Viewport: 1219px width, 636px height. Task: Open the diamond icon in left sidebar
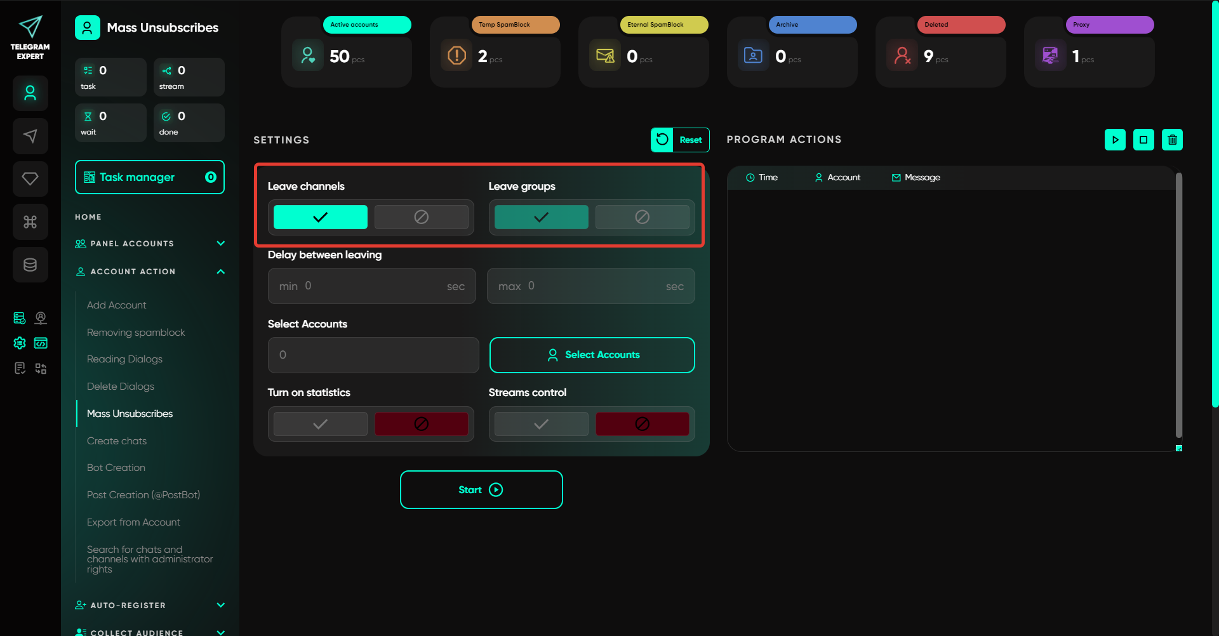pyautogui.click(x=30, y=179)
